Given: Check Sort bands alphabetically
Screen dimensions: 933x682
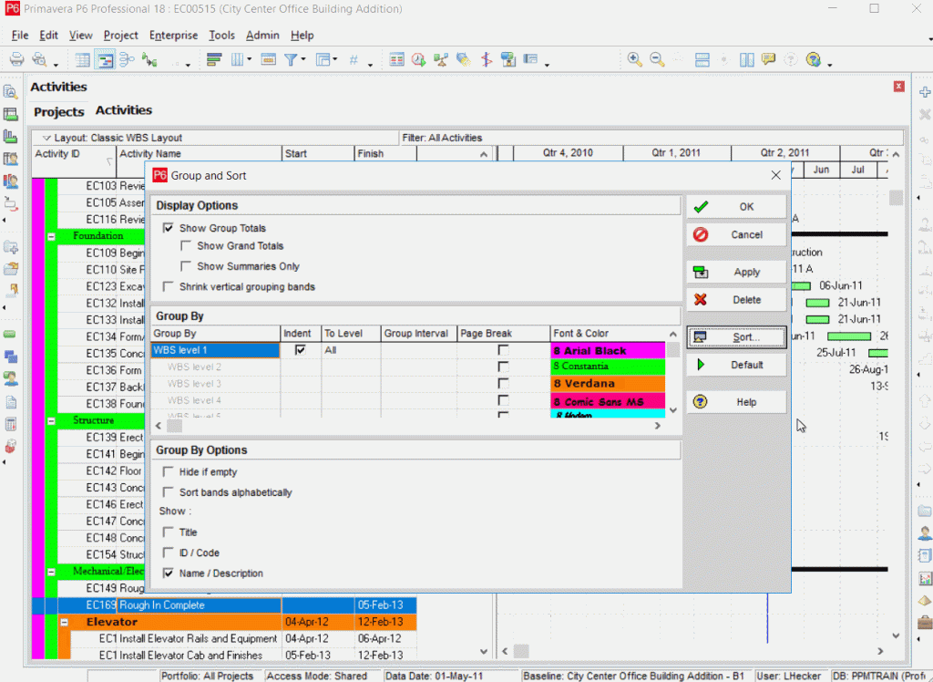Looking at the screenshot, I should coord(169,492).
